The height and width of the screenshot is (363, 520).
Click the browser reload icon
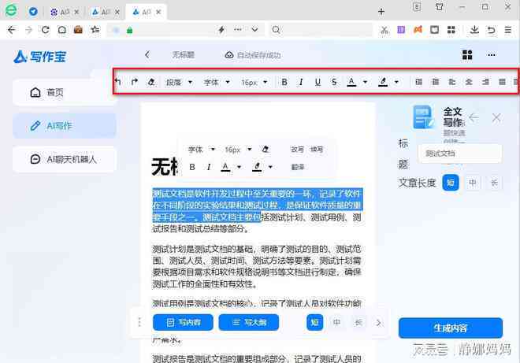(46, 30)
